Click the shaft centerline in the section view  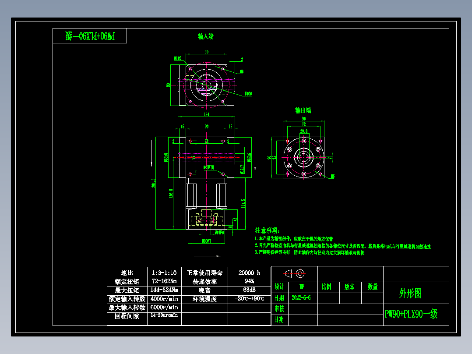click(206, 158)
